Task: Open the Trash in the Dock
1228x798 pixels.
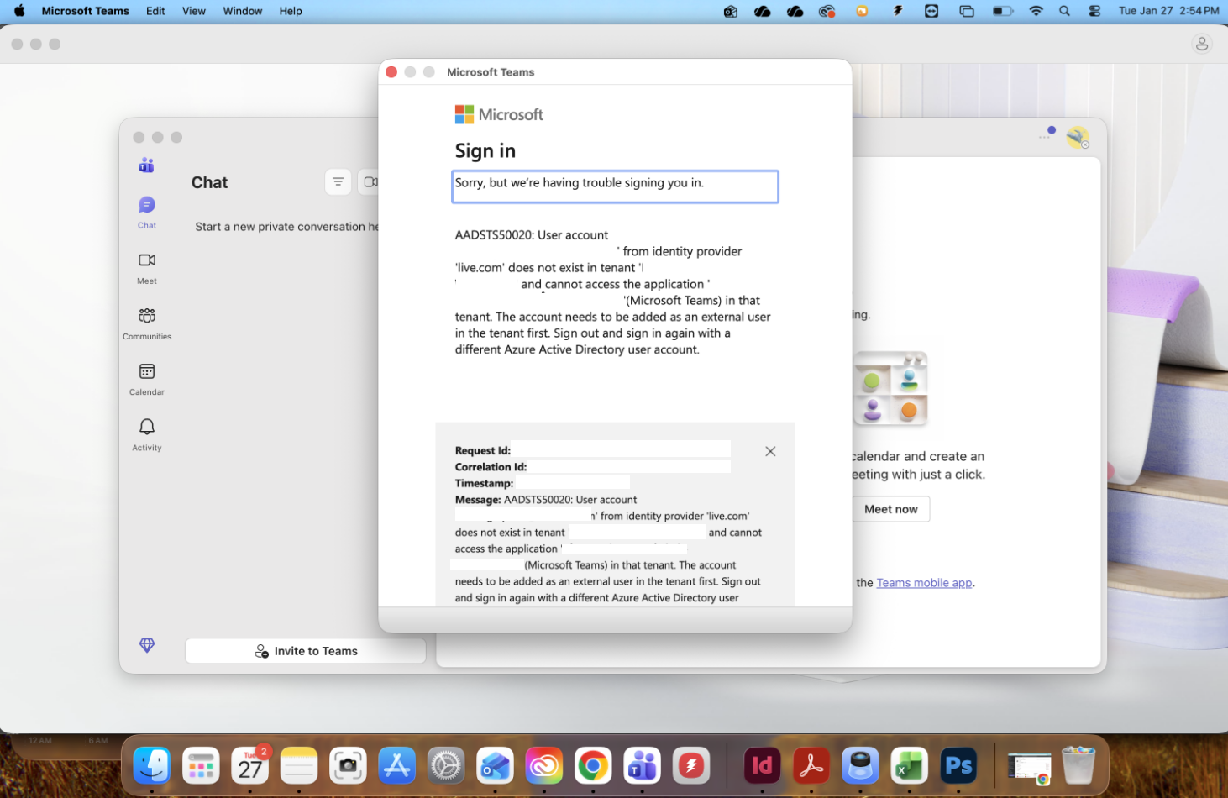Action: pyautogui.click(x=1078, y=765)
